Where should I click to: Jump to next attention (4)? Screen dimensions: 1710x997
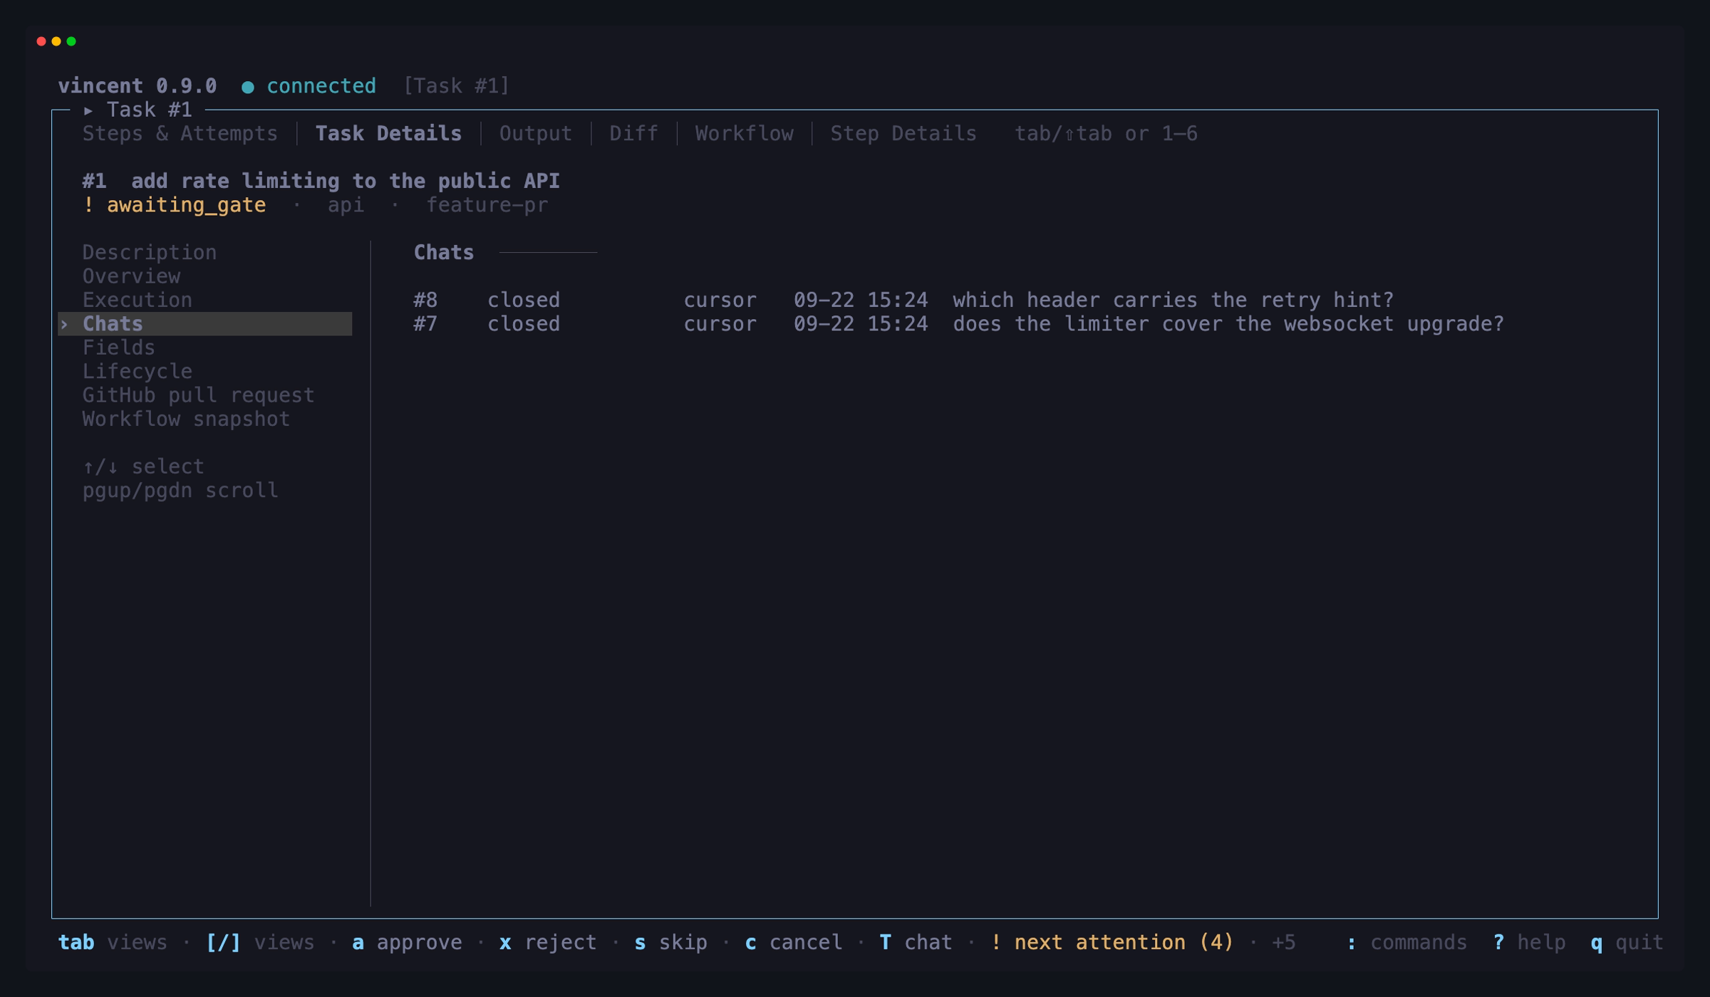1111,943
